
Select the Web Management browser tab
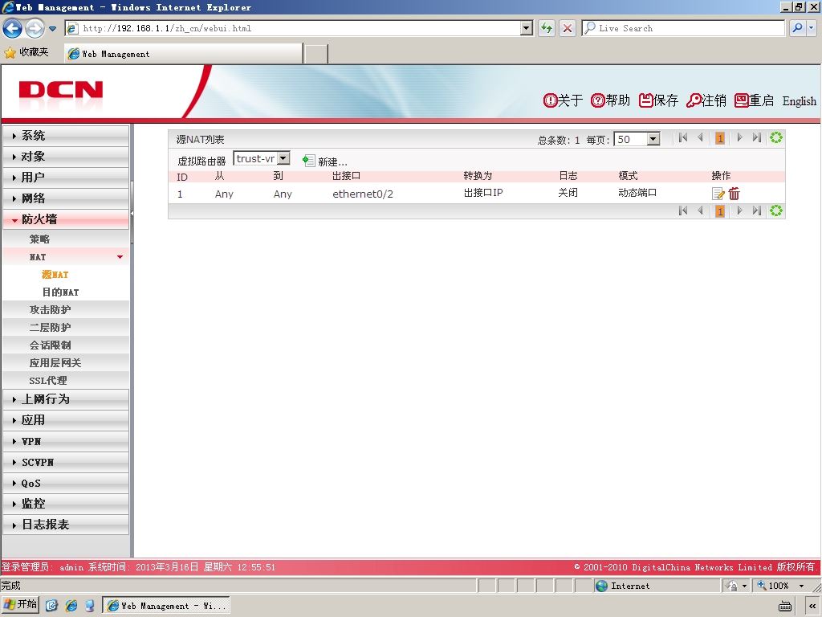pos(184,54)
